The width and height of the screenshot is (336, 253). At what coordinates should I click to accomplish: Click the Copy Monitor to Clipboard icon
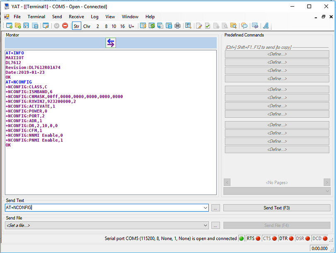click(160, 26)
